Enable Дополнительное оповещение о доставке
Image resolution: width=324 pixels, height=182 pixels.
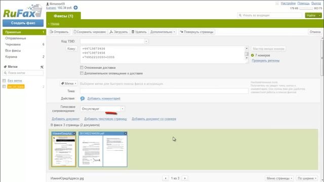pos(82,73)
